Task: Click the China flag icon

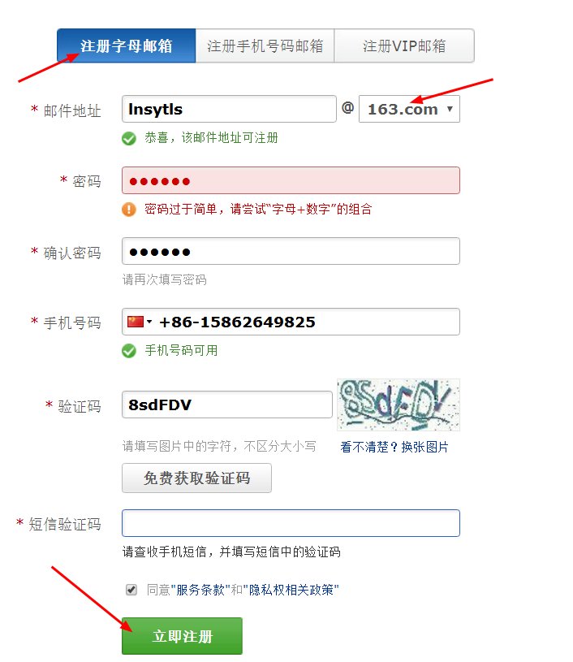Action: (x=136, y=322)
